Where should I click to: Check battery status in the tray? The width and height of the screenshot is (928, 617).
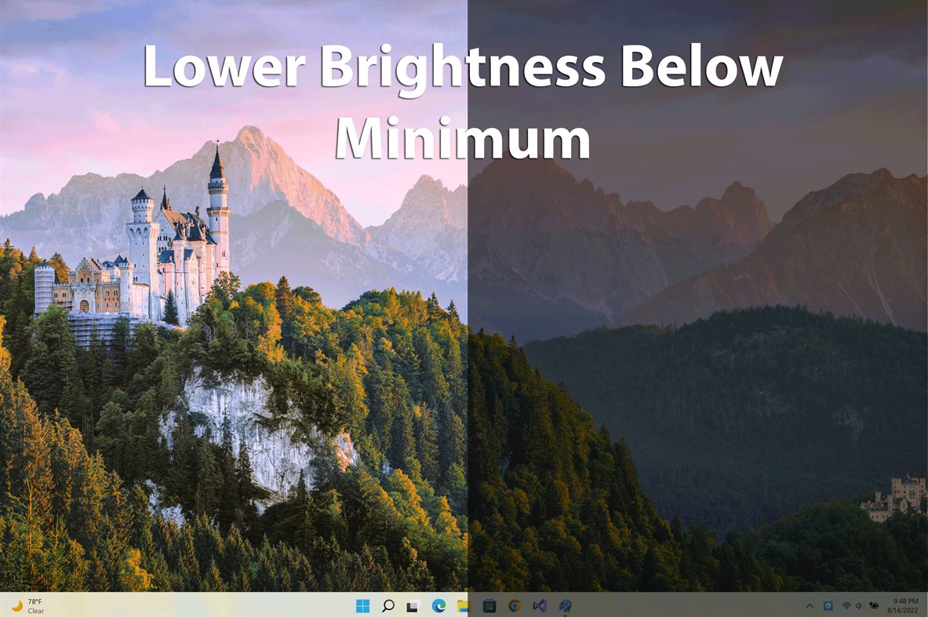874,605
